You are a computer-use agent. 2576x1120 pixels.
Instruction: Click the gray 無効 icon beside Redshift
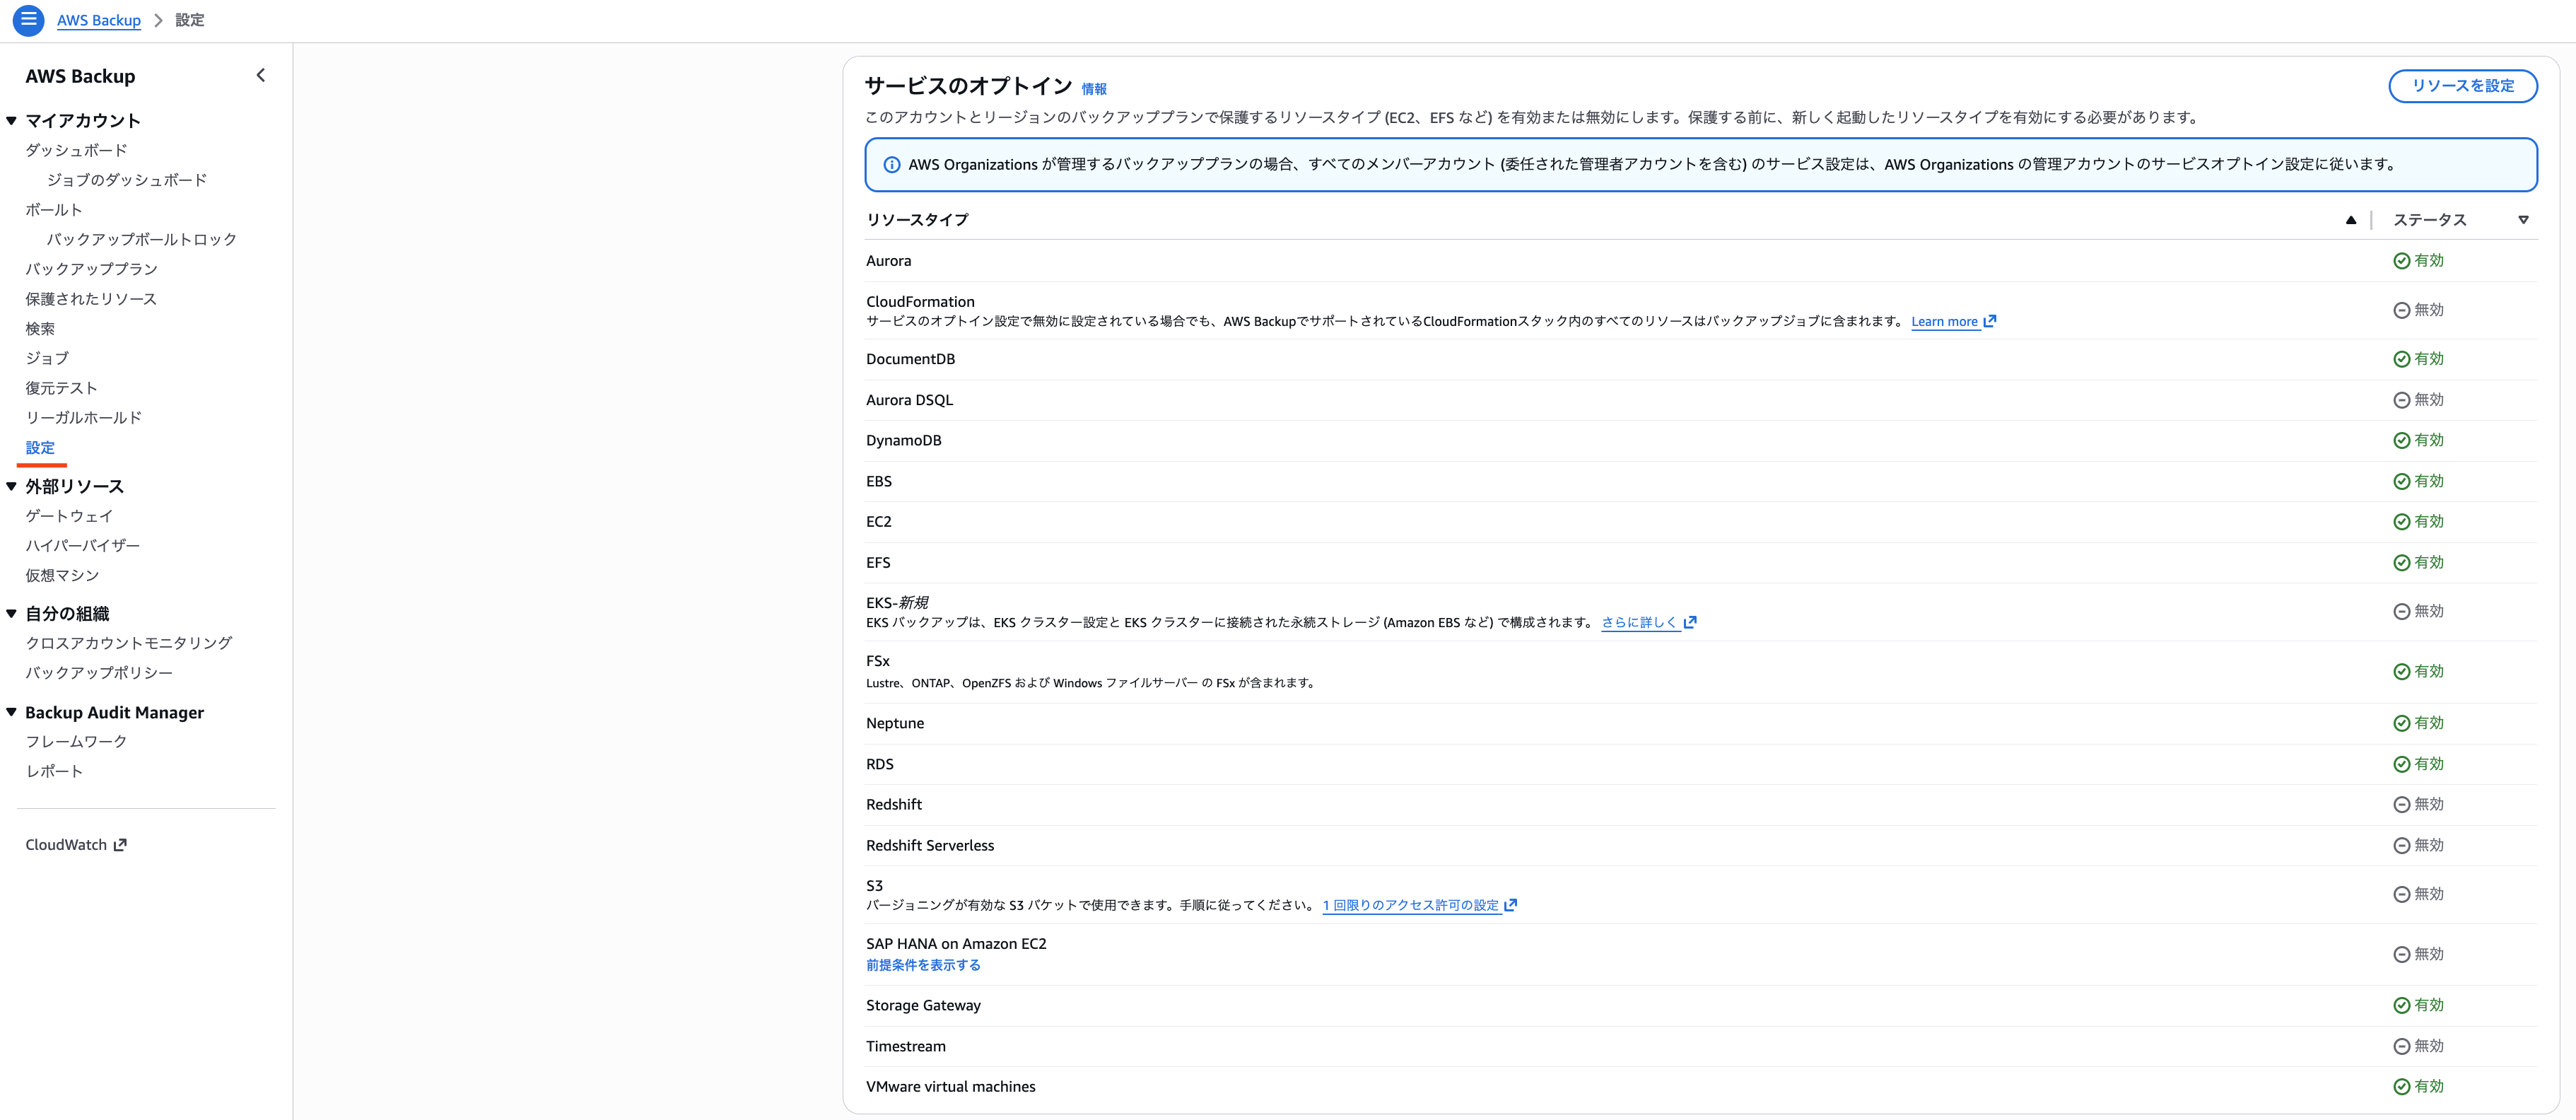pos(2402,804)
